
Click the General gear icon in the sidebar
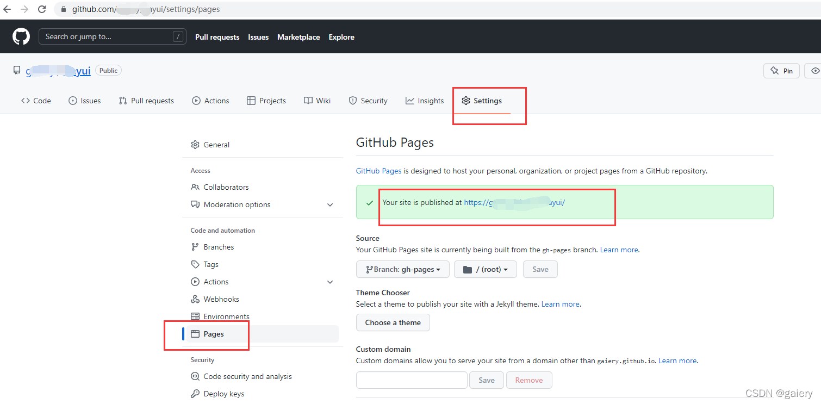(195, 145)
